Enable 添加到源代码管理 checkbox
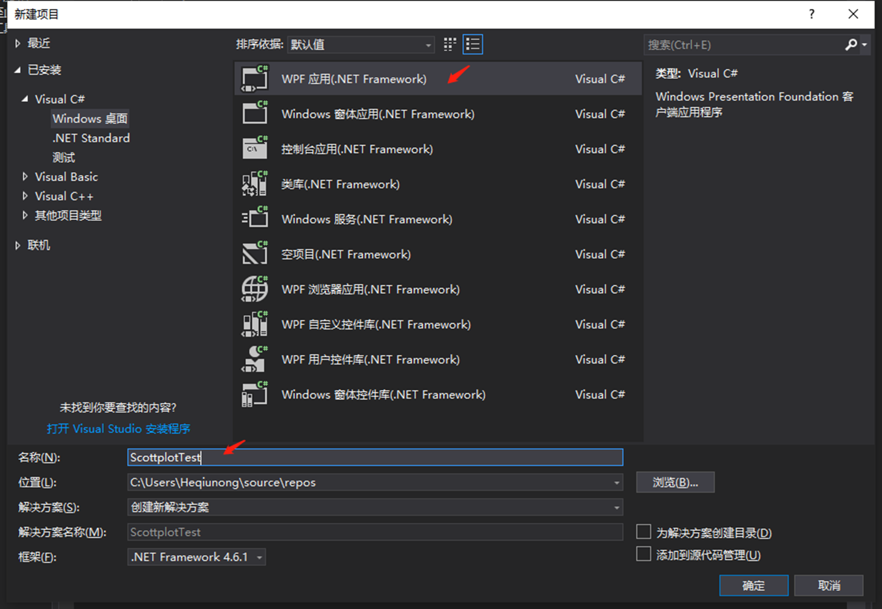 coord(644,554)
